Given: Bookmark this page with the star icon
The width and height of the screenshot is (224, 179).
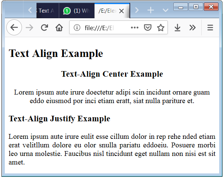Looking at the screenshot, I should [x=161, y=28].
